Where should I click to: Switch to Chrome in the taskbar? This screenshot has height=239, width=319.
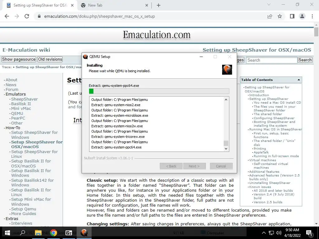tap(54, 233)
